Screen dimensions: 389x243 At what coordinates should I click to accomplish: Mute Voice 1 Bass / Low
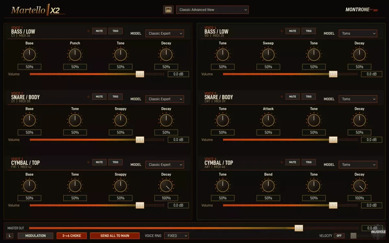pos(99,31)
